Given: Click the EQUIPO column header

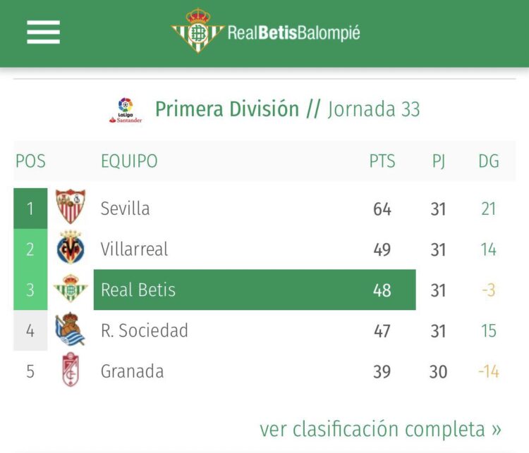Looking at the screenshot, I should point(129,161).
